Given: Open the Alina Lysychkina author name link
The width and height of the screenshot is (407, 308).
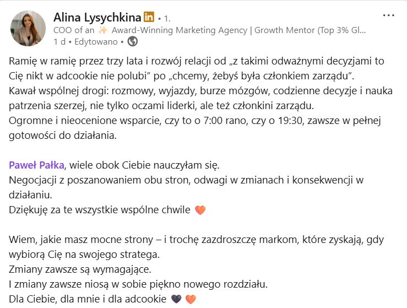Looking at the screenshot, I should (x=97, y=18).
